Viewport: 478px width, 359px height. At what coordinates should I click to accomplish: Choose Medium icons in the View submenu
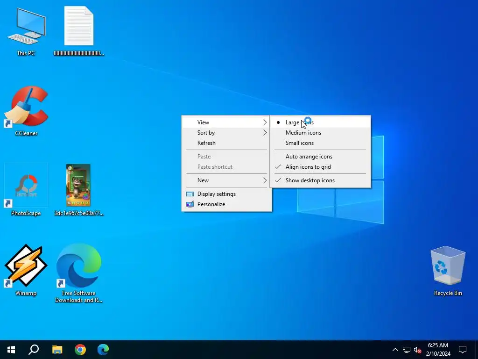[320, 133]
